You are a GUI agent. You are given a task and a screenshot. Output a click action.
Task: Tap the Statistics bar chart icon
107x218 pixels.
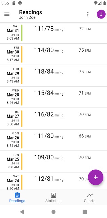pyautogui.click(x=53, y=195)
